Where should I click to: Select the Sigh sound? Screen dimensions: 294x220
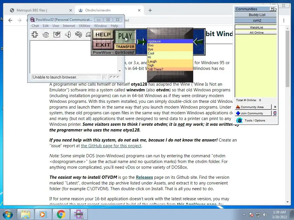point(170,65)
